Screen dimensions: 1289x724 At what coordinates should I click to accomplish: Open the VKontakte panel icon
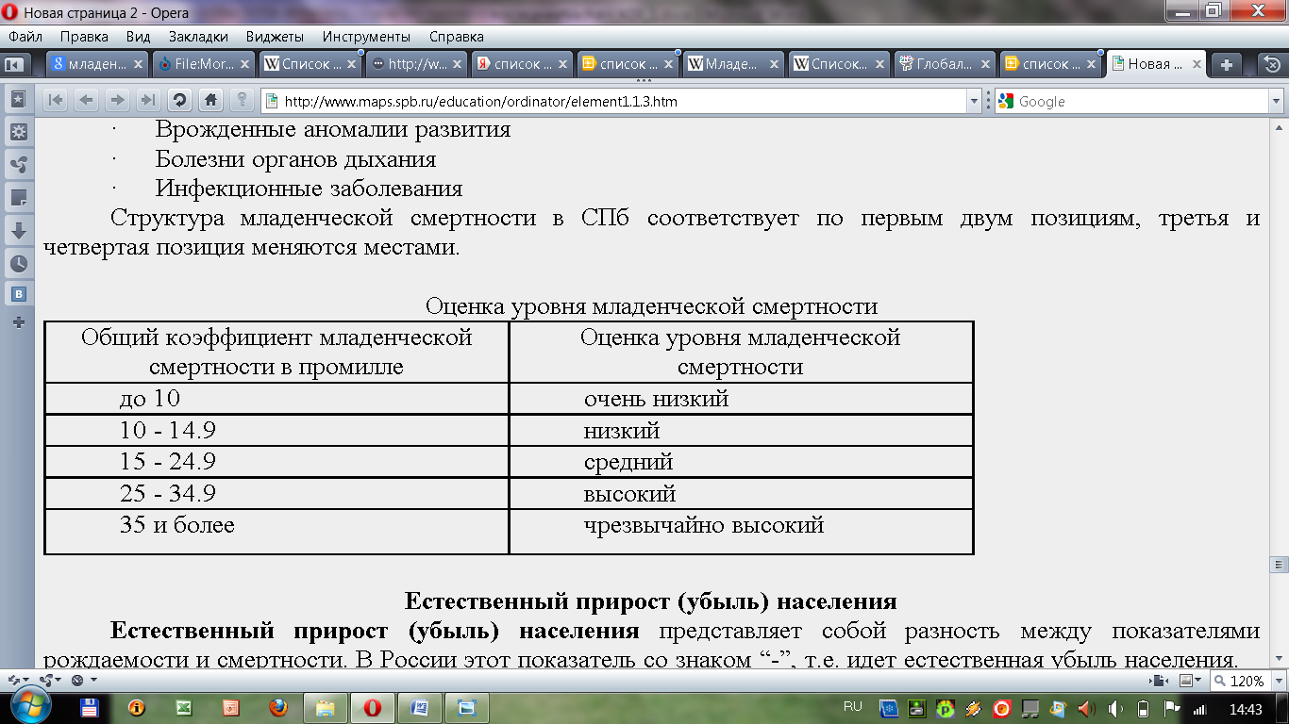point(18,294)
